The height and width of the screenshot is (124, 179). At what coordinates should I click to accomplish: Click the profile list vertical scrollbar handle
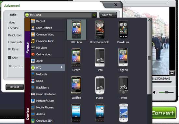(149, 58)
